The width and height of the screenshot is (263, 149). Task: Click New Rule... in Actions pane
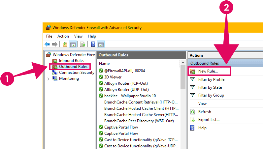(x=208, y=71)
